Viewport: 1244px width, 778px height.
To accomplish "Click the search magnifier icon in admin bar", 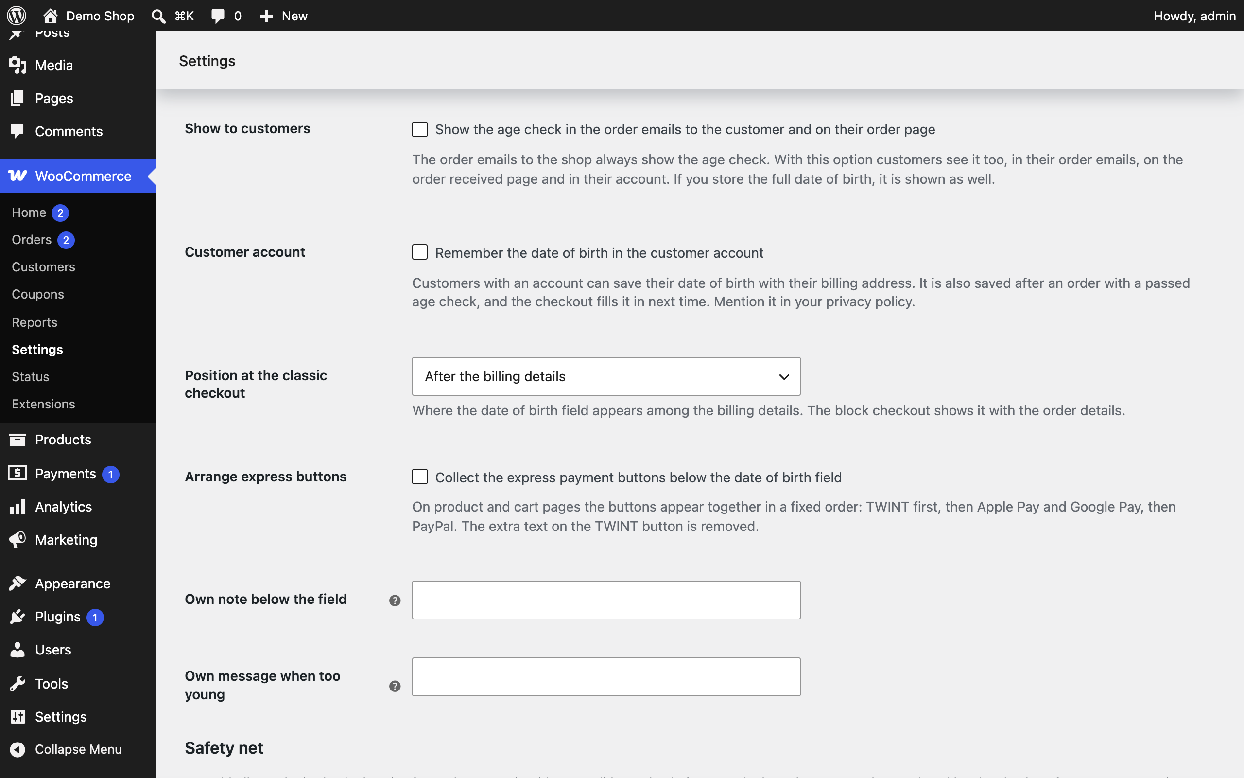I will (158, 16).
